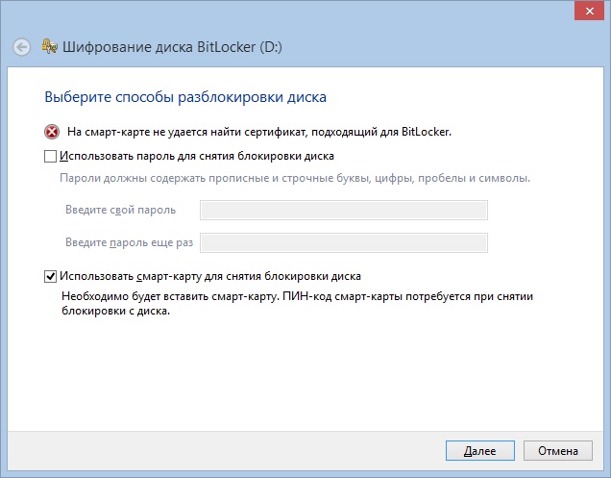
Task: Enable the use password checkbox
Action: 51,156
